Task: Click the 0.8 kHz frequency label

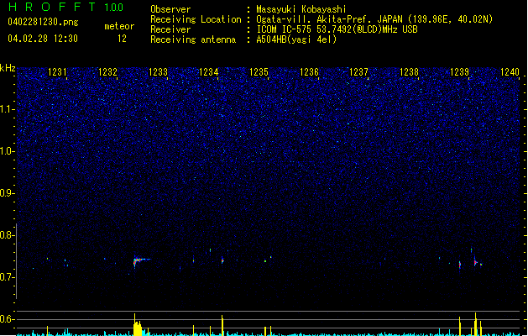Action: [x=7, y=235]
